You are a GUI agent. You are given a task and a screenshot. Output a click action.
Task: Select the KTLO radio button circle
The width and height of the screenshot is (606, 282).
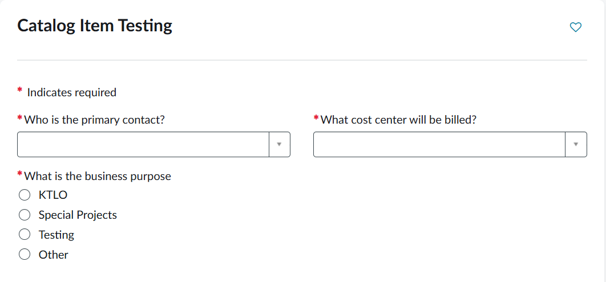tap(25, 195)
